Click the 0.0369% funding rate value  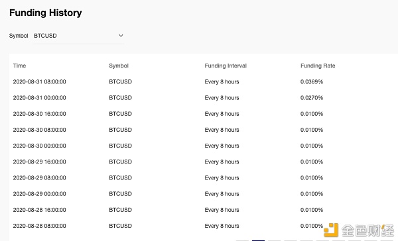coord(312,82)
